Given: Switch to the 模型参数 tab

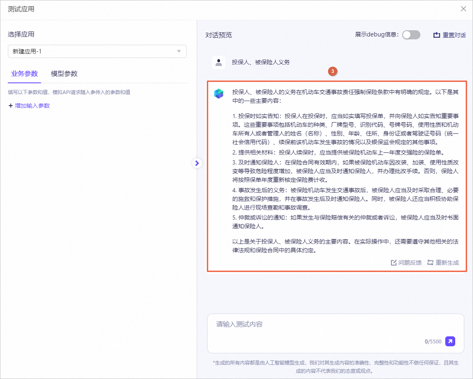Looking at the screenshot, I should pos(64,74).
